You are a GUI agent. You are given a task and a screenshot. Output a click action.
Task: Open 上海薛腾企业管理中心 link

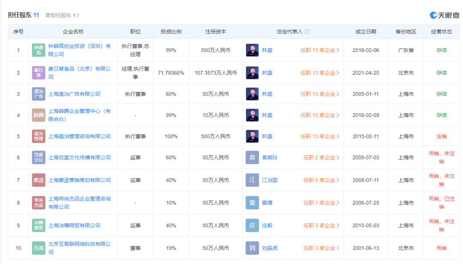tap(79, 115)
